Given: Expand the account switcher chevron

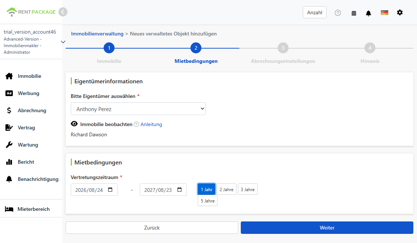Looking at the screenshot, I should point(63,42).
